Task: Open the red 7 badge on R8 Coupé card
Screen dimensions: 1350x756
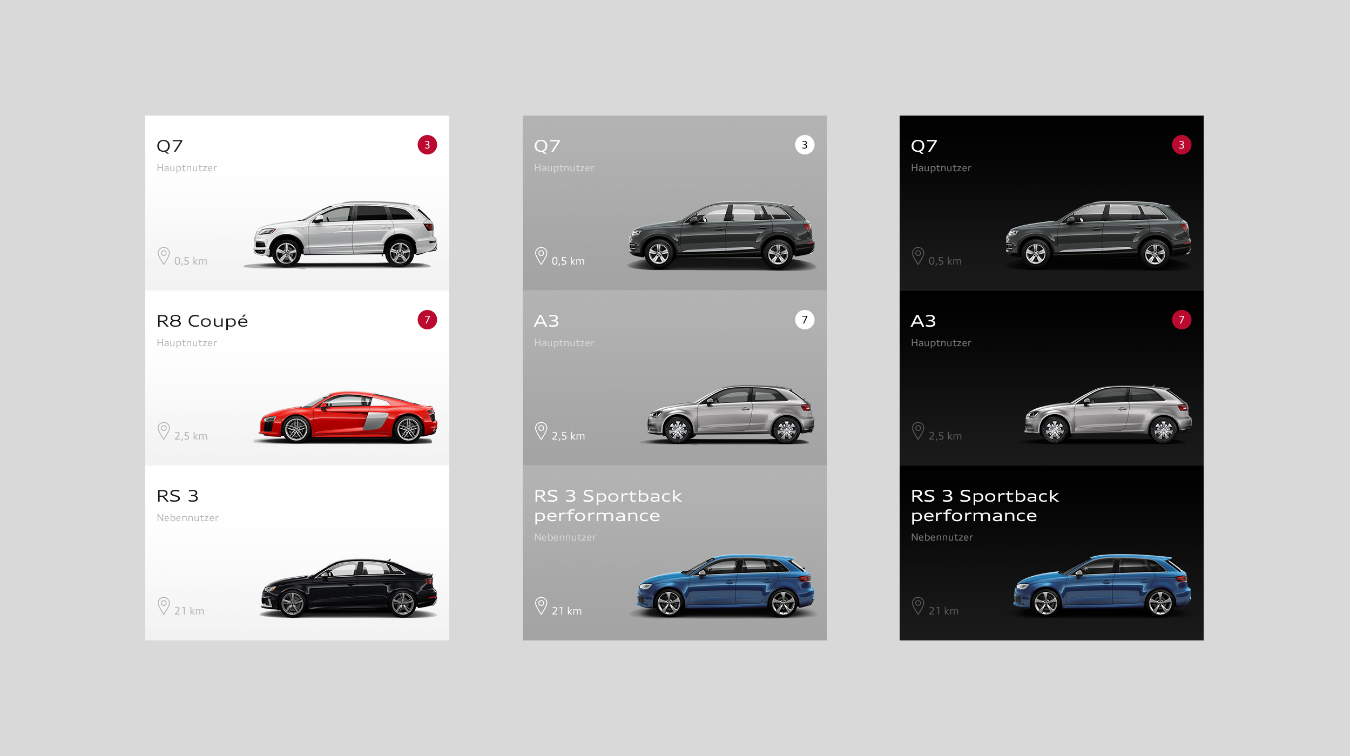Action: tap(427, 320)
